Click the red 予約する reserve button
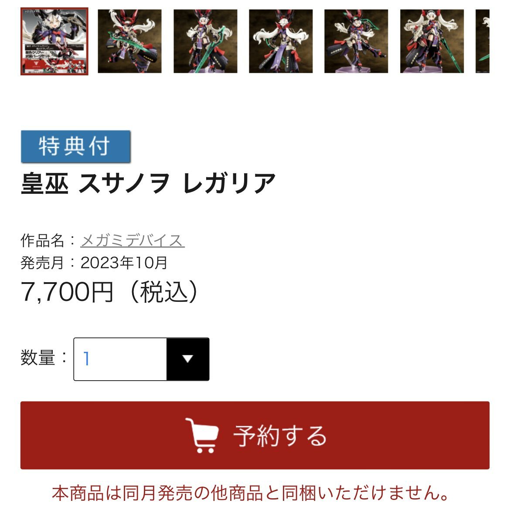The width and height of the screenshot is (510, 513). pos(255,435)
